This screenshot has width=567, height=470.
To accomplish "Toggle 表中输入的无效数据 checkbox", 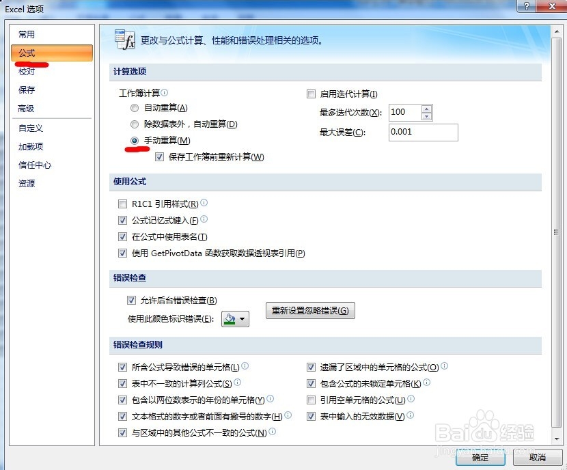I will [x=311, y=417].
